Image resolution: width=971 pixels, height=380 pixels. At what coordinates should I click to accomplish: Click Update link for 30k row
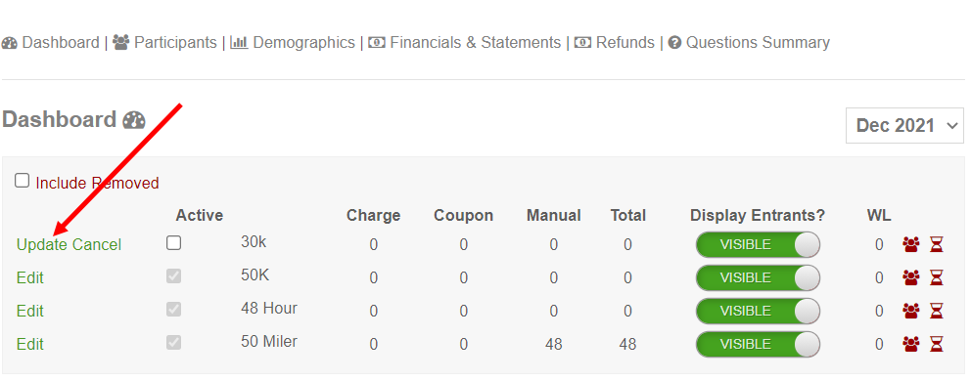click(x=42, y=244)
